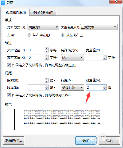Close the 段落 dialog window
The width and height of the screenshot is (123, 148).
116,2
